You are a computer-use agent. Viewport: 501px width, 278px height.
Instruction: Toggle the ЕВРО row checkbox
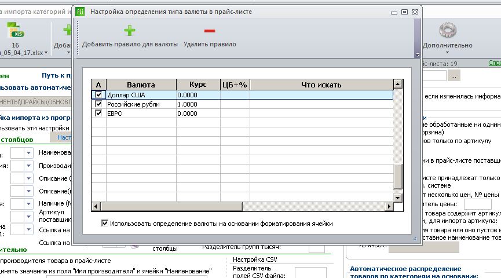98,113
